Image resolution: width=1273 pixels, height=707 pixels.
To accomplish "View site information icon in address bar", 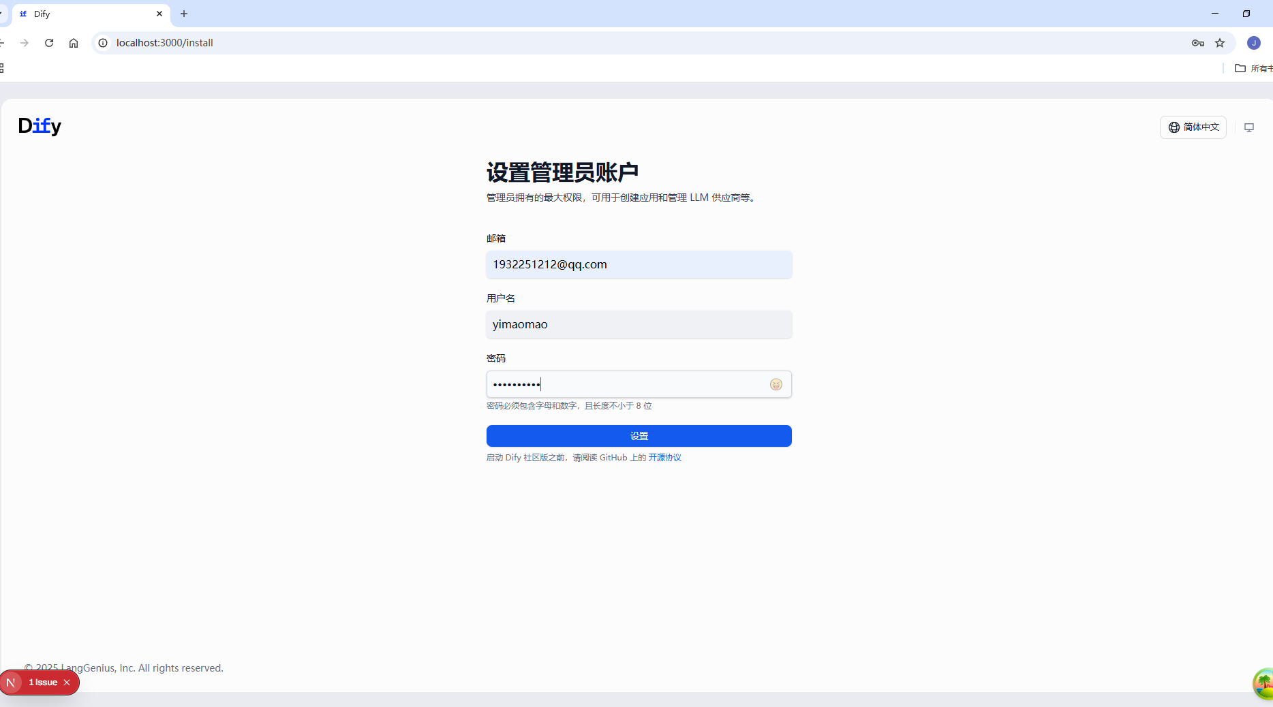I will coord(103,43).
